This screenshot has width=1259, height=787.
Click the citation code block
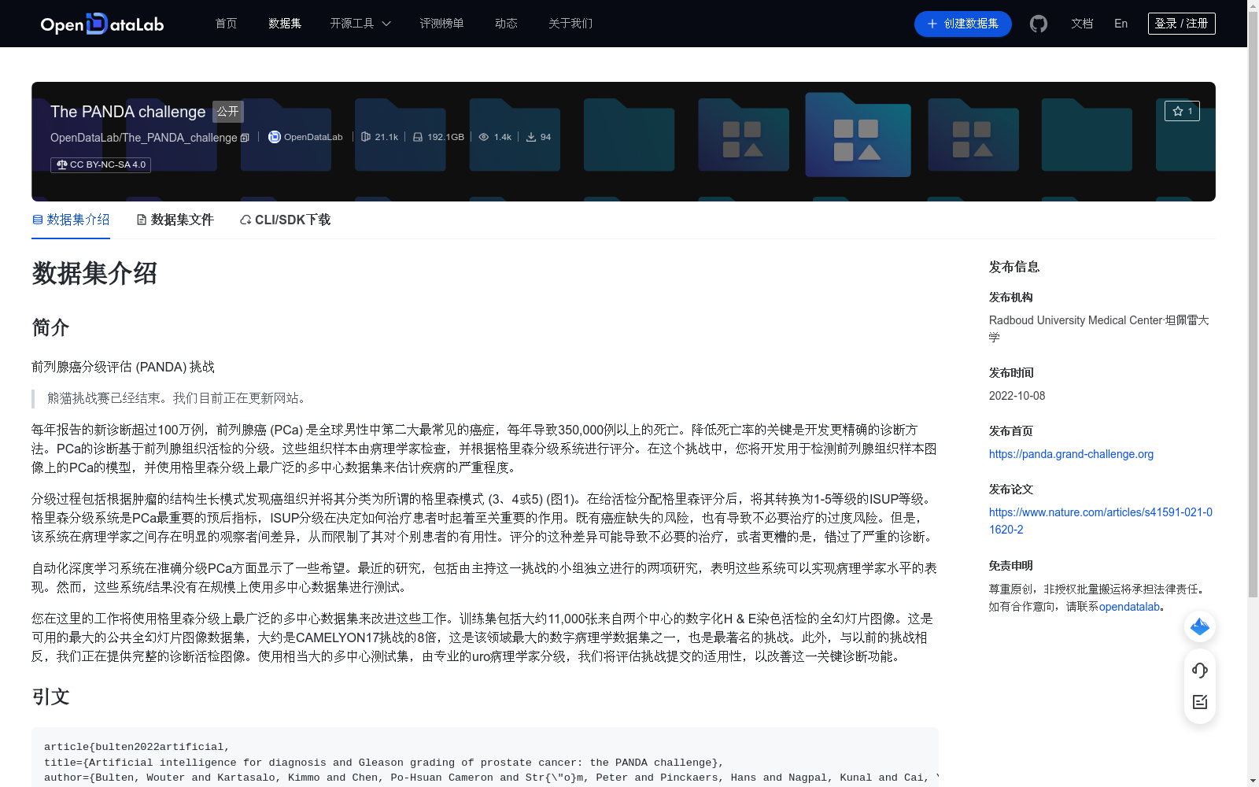tap(485, 757)
